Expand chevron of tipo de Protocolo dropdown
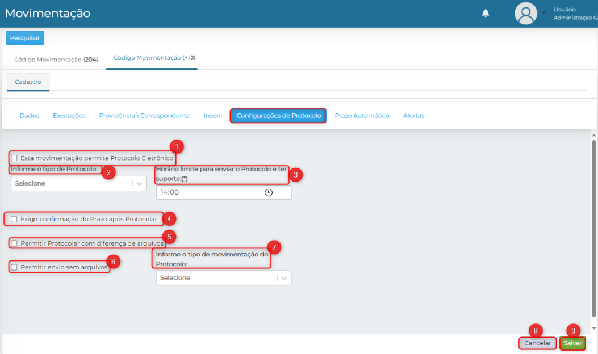Viewport: 598px width, 354px height. 139,184
